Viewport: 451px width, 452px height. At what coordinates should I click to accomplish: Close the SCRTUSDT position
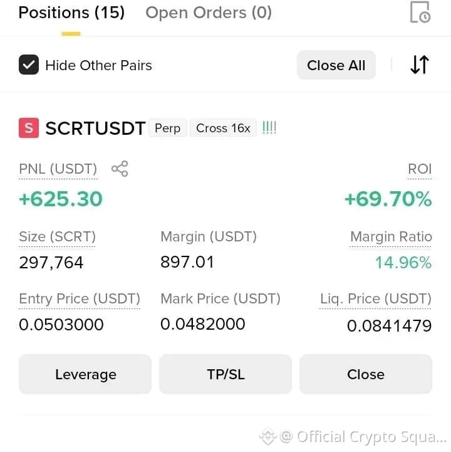[x=366, y=374]
